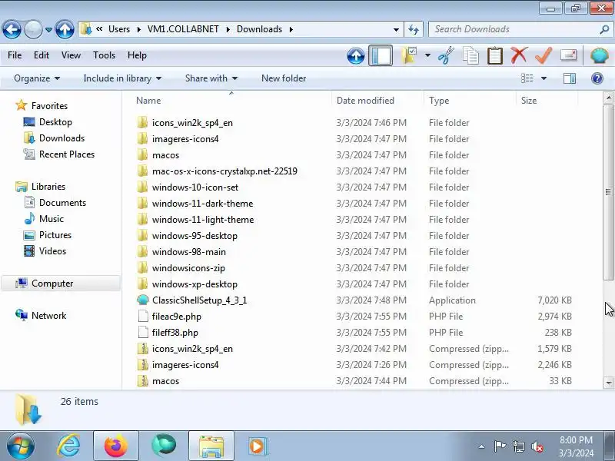Viewport: 615px width, 461px height.
Task: Click the orange checkmark Properties icon
Action: pos(544,55)
